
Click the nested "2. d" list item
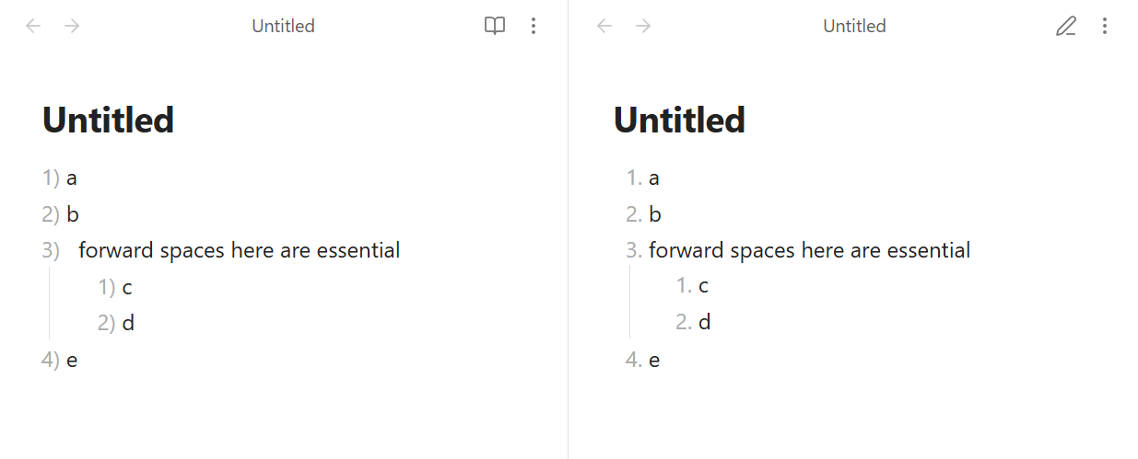tap(704, 322)
